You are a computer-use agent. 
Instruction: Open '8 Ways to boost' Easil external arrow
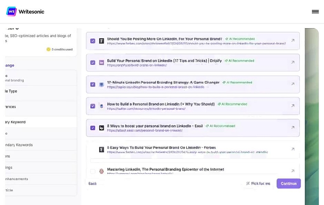point(293,127)
